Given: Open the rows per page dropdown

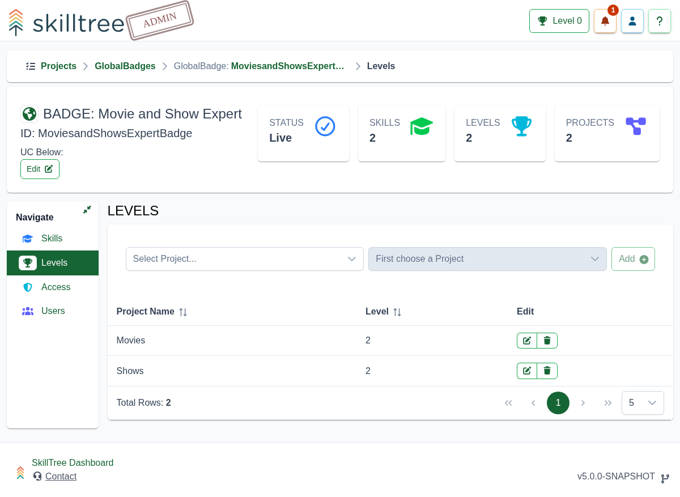Looking at the screenshot, I should coord(643,403).
